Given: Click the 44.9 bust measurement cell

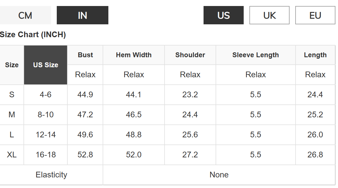Looking at the screenshot, I should point(85,95).
